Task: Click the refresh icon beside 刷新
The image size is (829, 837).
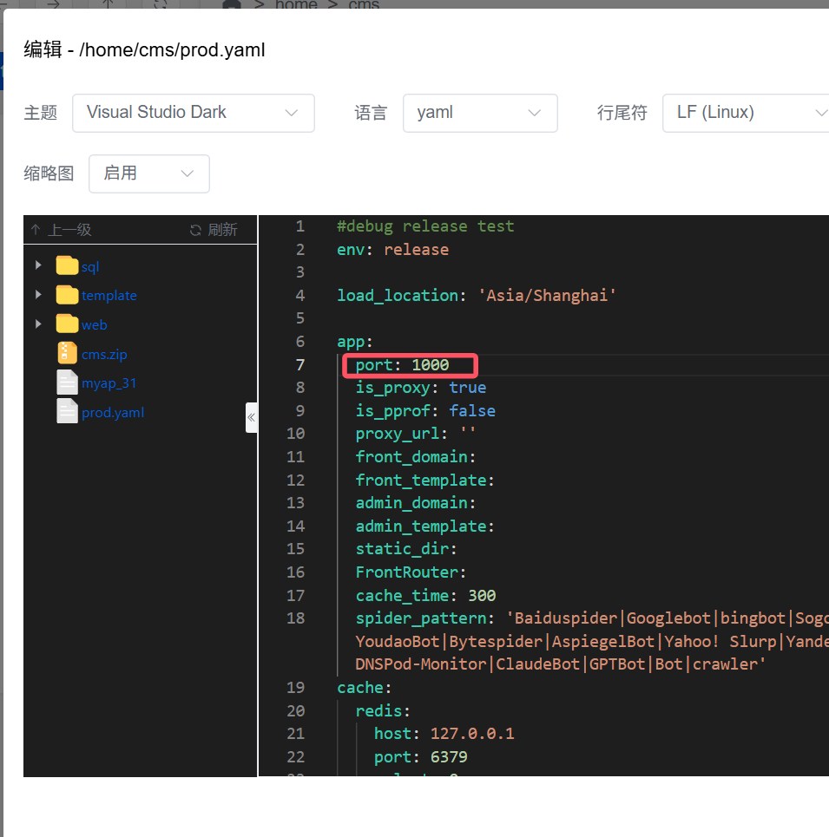Action: (196, 230)
